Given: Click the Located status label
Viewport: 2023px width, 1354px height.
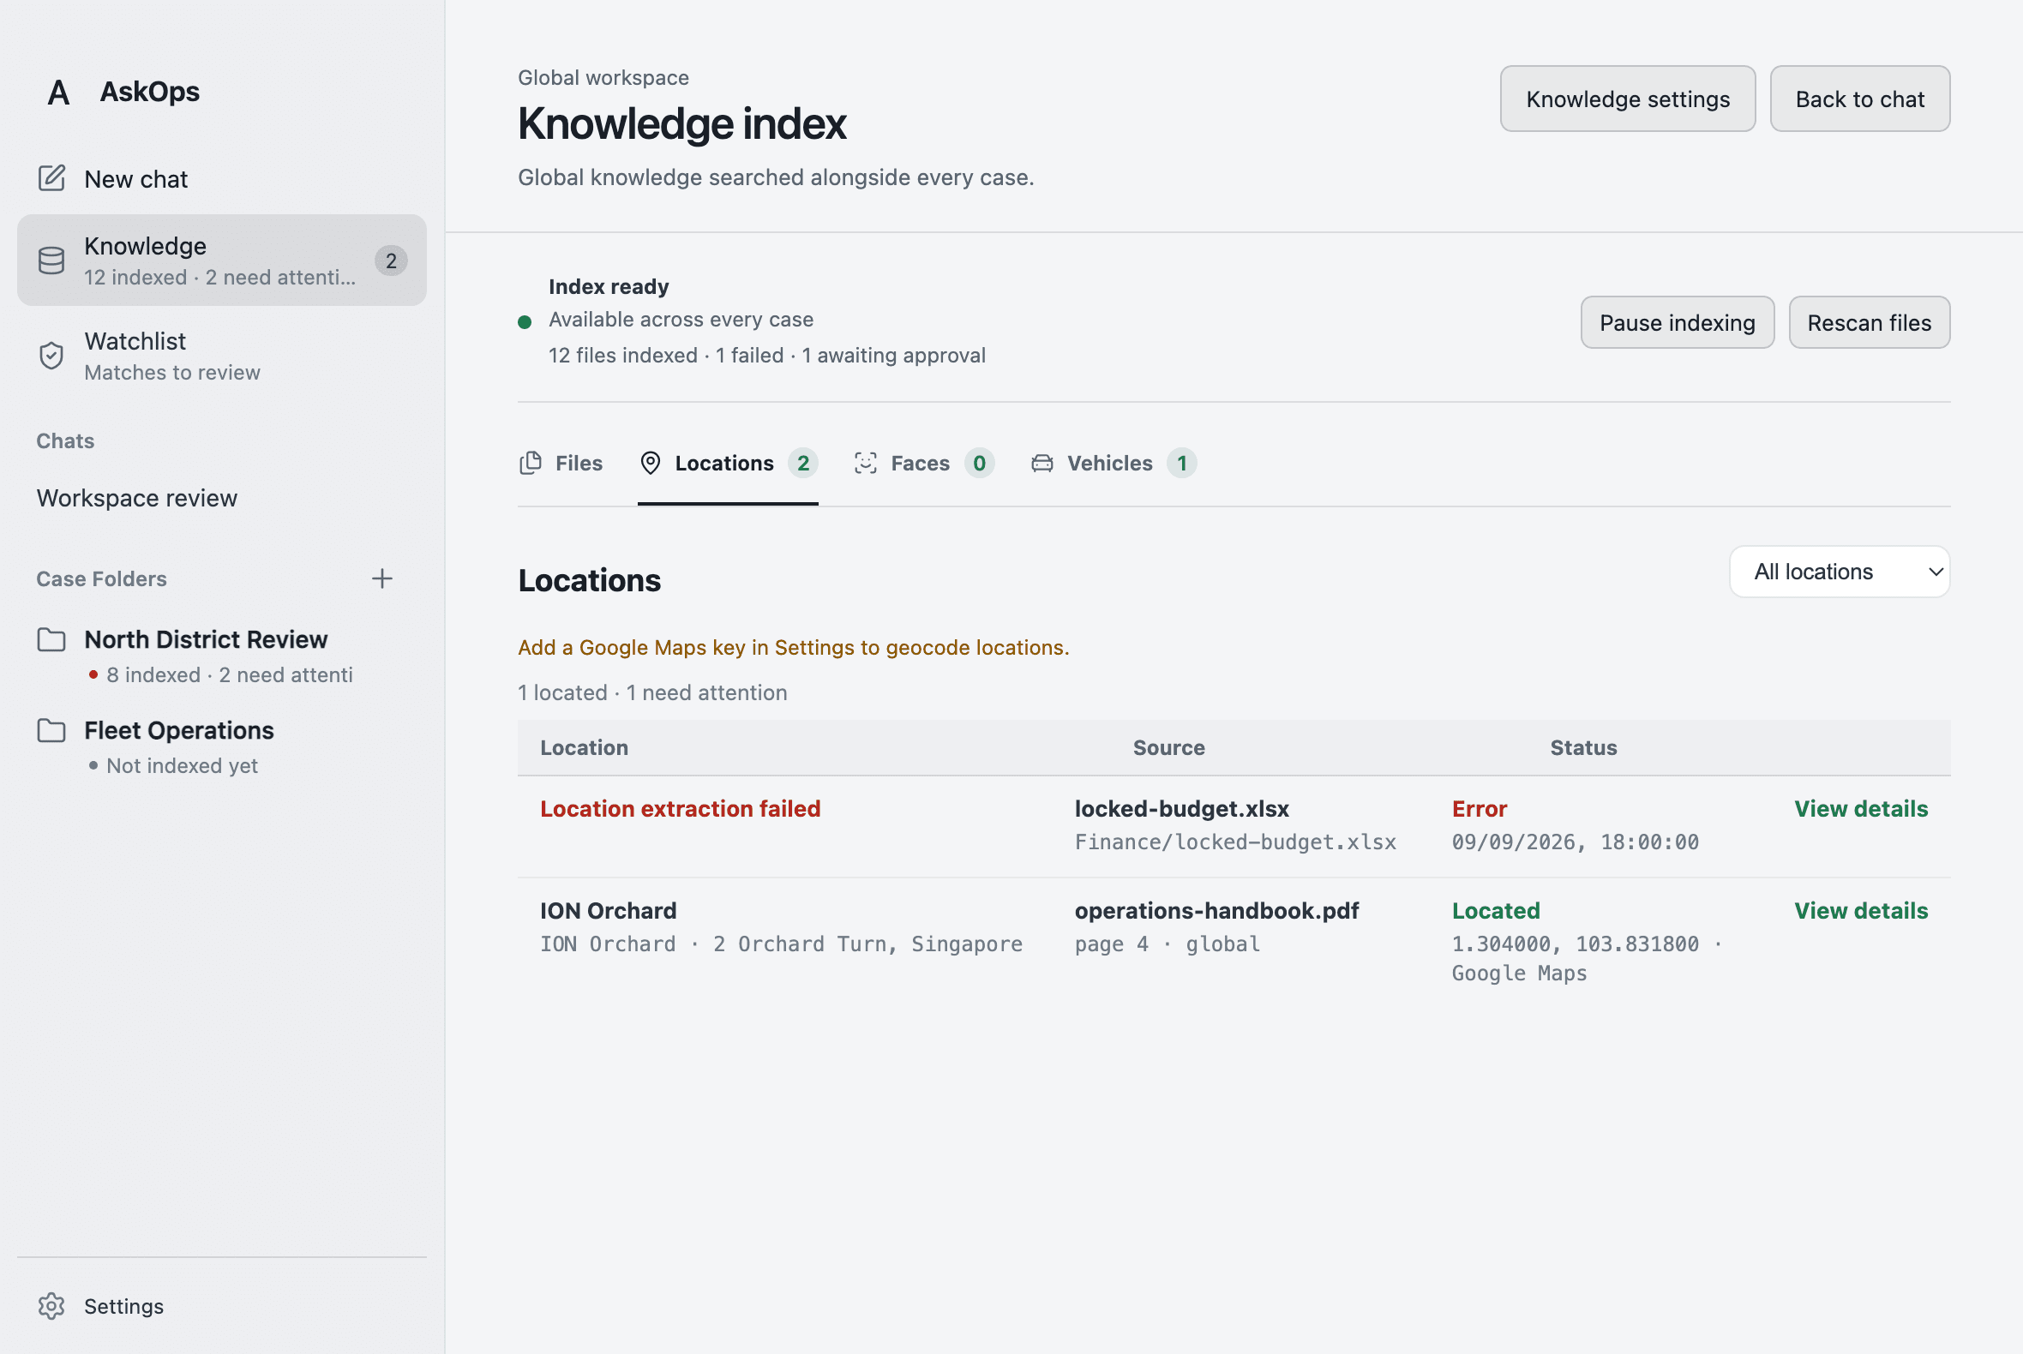Looking at the screenshot, I should click(1495, 911).
